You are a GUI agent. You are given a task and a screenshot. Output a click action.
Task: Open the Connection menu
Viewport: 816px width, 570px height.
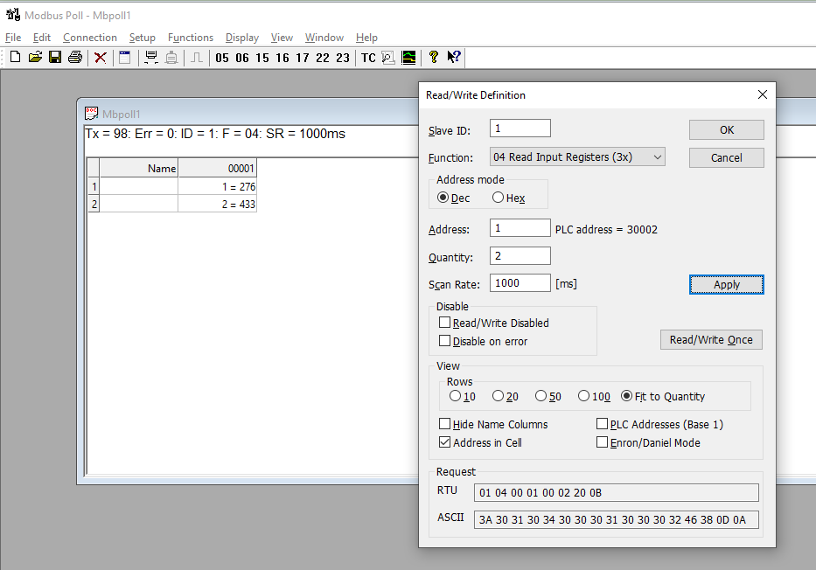pyautogui.click(x=90, y=38)
